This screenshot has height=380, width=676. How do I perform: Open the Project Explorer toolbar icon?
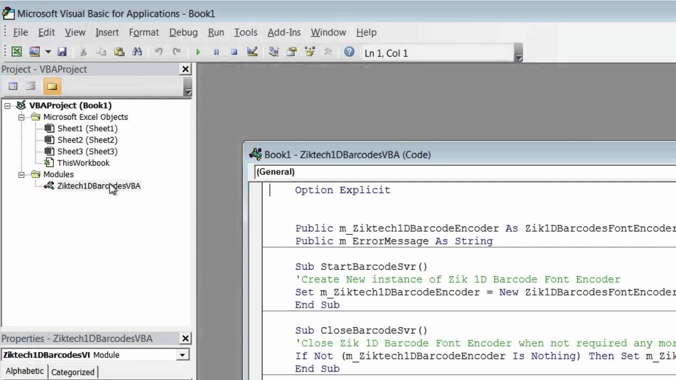pyautogui.click(x=274, y=52)
